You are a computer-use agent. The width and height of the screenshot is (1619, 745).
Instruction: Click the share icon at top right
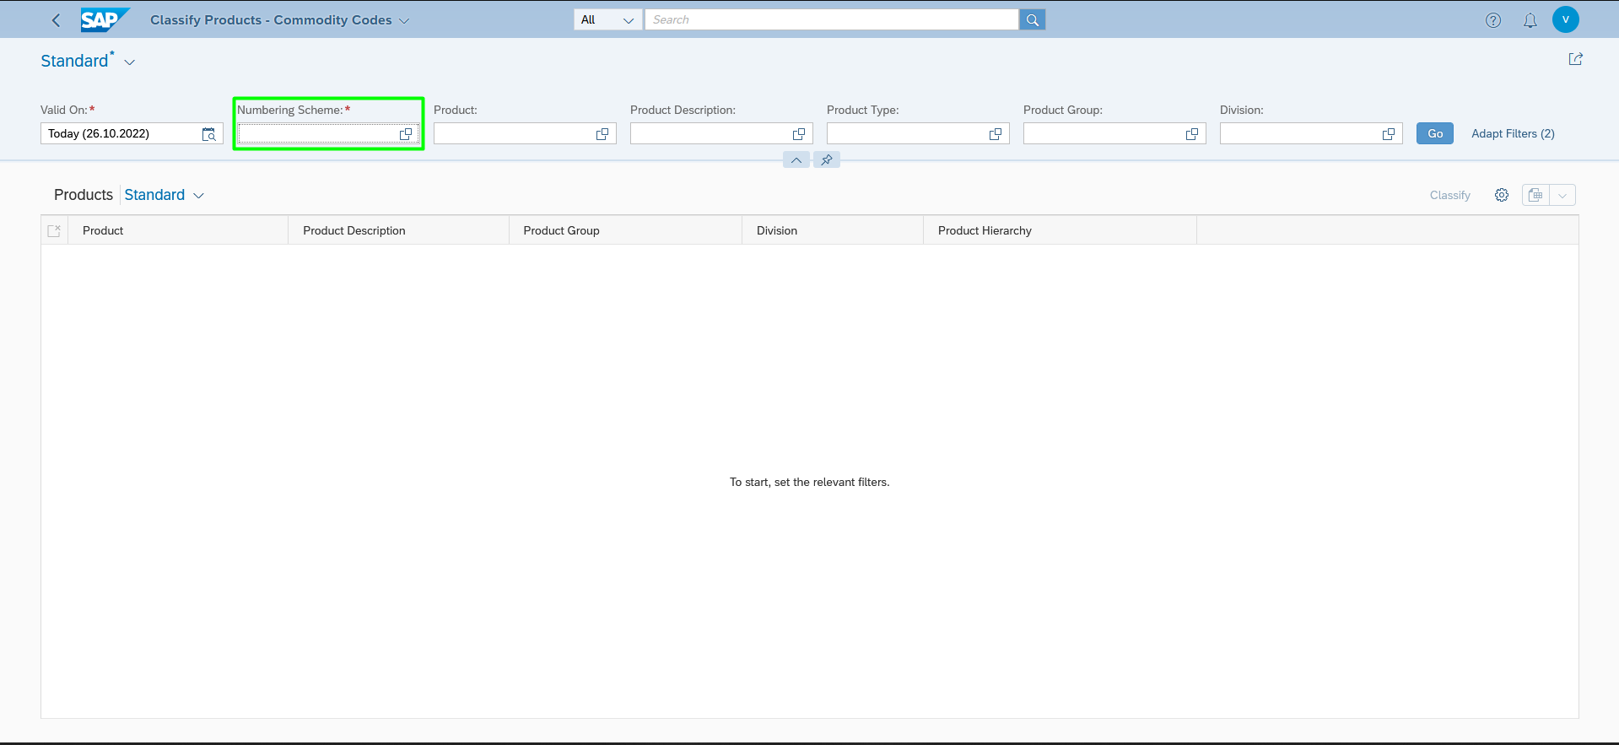pos(1575,59)
